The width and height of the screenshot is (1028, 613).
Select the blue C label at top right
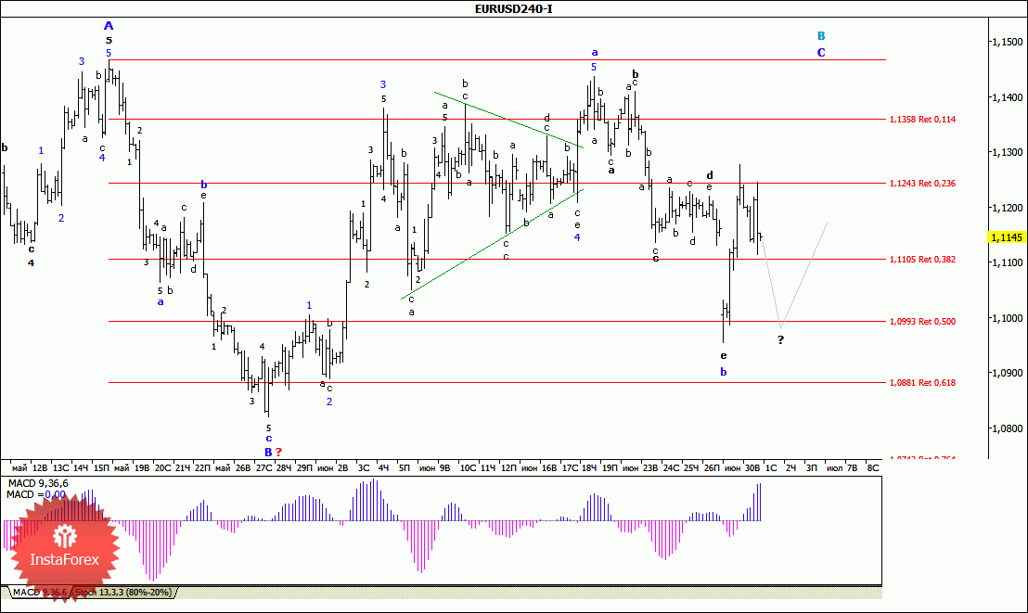821,53
